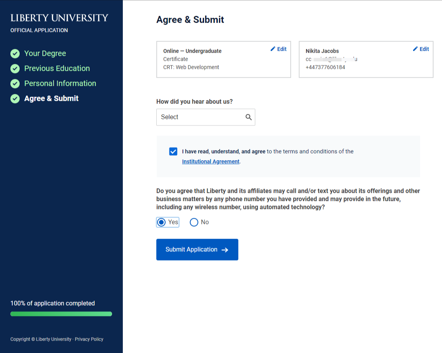Click the pencil icon on the degree card

click(273, 49)
